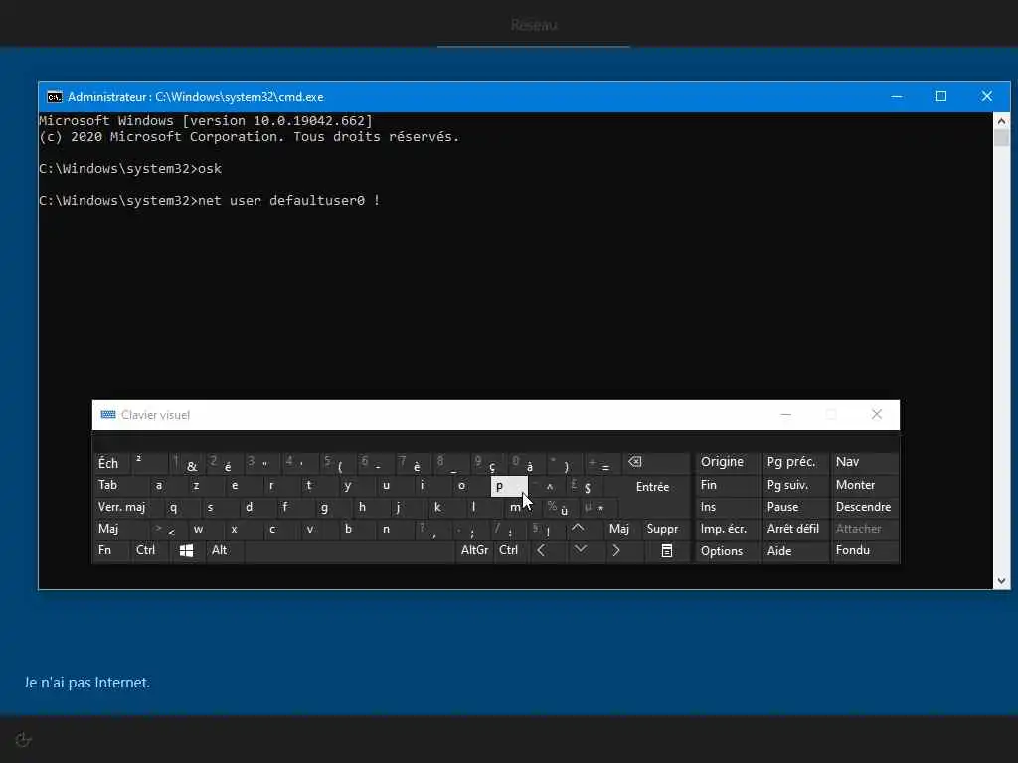Toggle the AltGr key

coord(474,550)
